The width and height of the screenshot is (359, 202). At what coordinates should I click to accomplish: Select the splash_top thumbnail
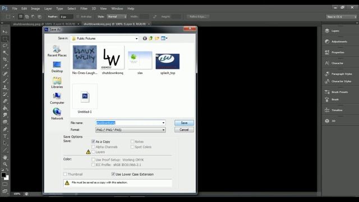(x=168, y=61)
